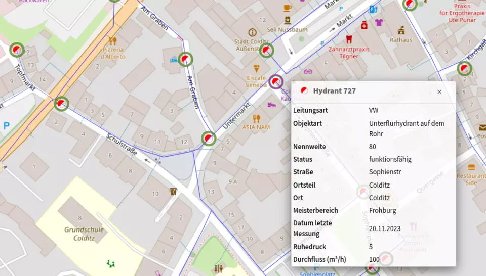486x276 pixels.
Task: Click the Leitungsart value VW
Action: coord(374,110)
